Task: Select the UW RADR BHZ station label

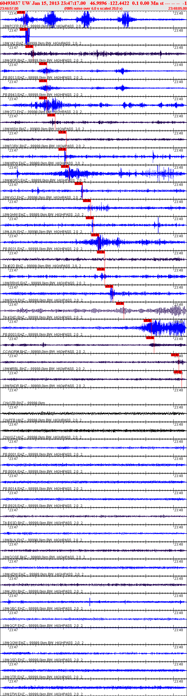Action: point(15,386)
